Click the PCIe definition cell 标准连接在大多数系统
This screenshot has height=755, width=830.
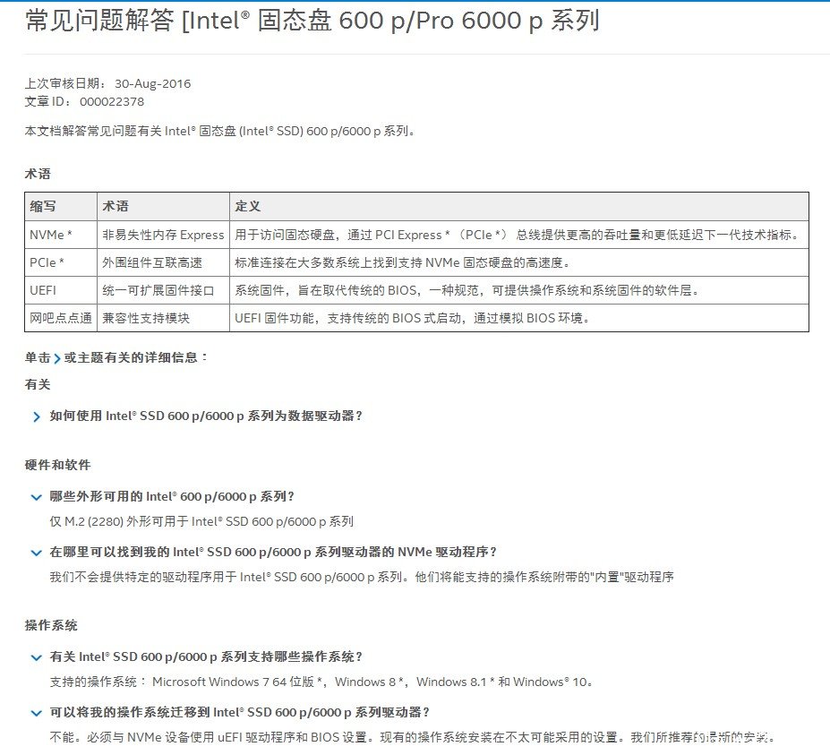click(x=519, y=262)
